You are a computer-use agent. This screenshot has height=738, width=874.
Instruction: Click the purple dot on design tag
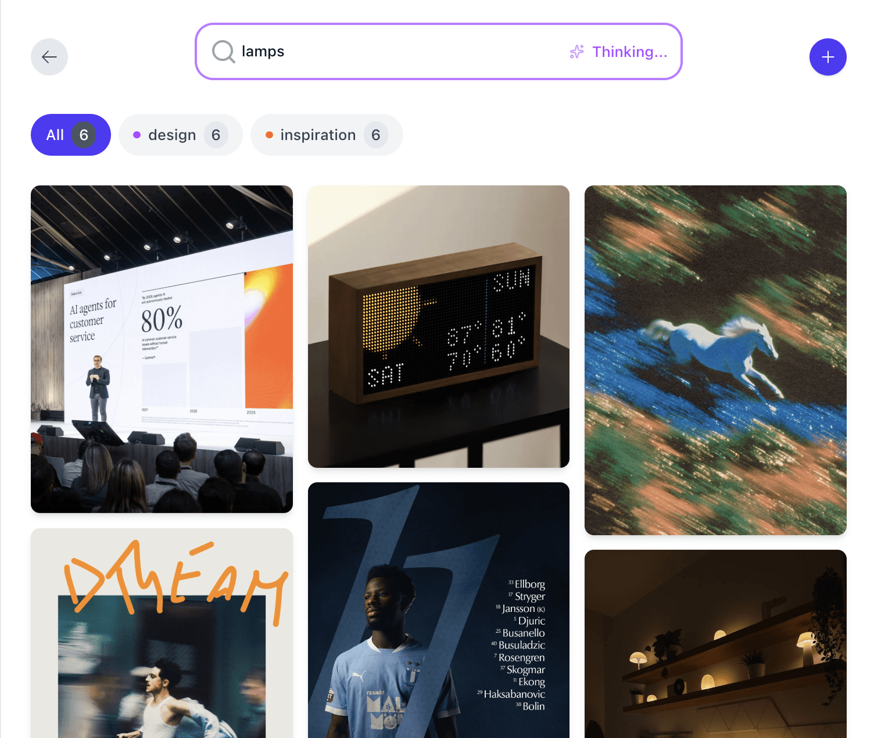tap(137, 135)
